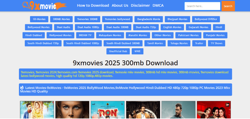250x119 pixels.
Task: Click the flame icon before Latest Movies
Action: tap(22, 88)
